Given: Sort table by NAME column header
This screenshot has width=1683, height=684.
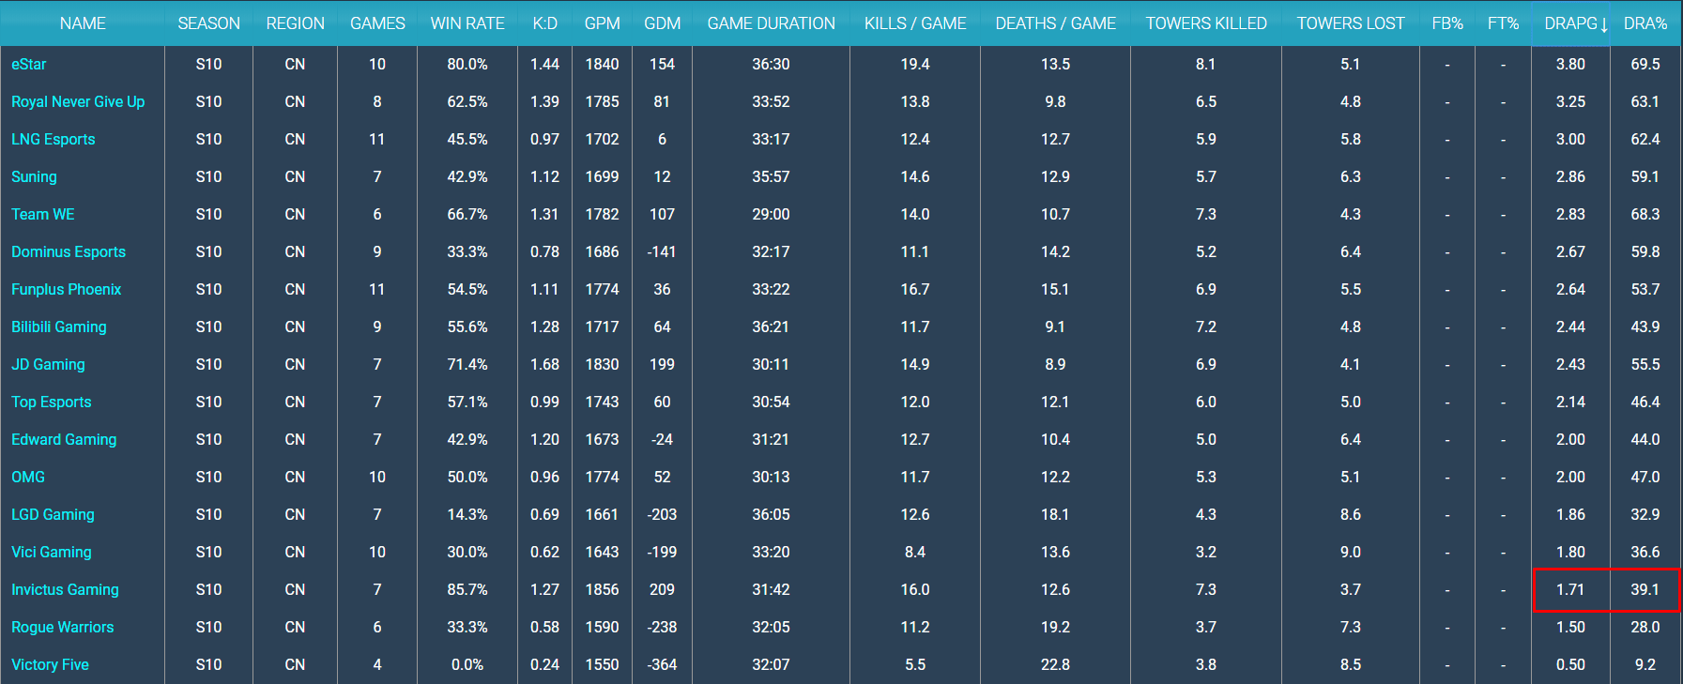Looking at the screenshot, I should pos(83,23).
